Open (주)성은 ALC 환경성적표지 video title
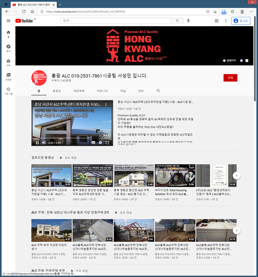258x277 pixels. coord(213,192)
